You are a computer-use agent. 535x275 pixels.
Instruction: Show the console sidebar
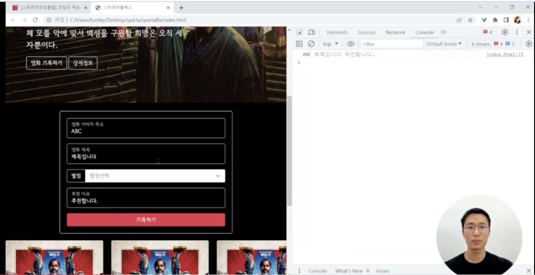(299, 44)
